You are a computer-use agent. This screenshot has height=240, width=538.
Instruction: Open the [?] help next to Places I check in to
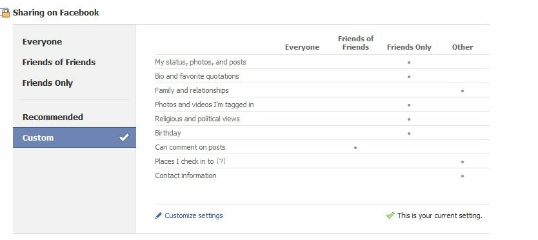point(221,161)
